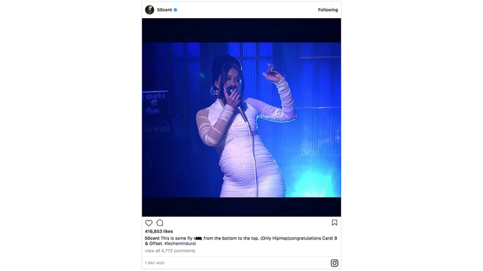Click the 50cent username in the header

coord(165,10)
